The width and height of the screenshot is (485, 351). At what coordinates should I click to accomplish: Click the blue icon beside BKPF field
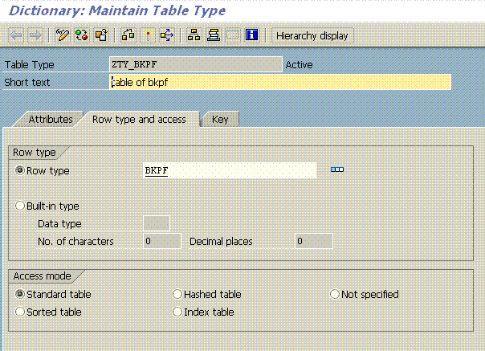click(x=337, y=170)
